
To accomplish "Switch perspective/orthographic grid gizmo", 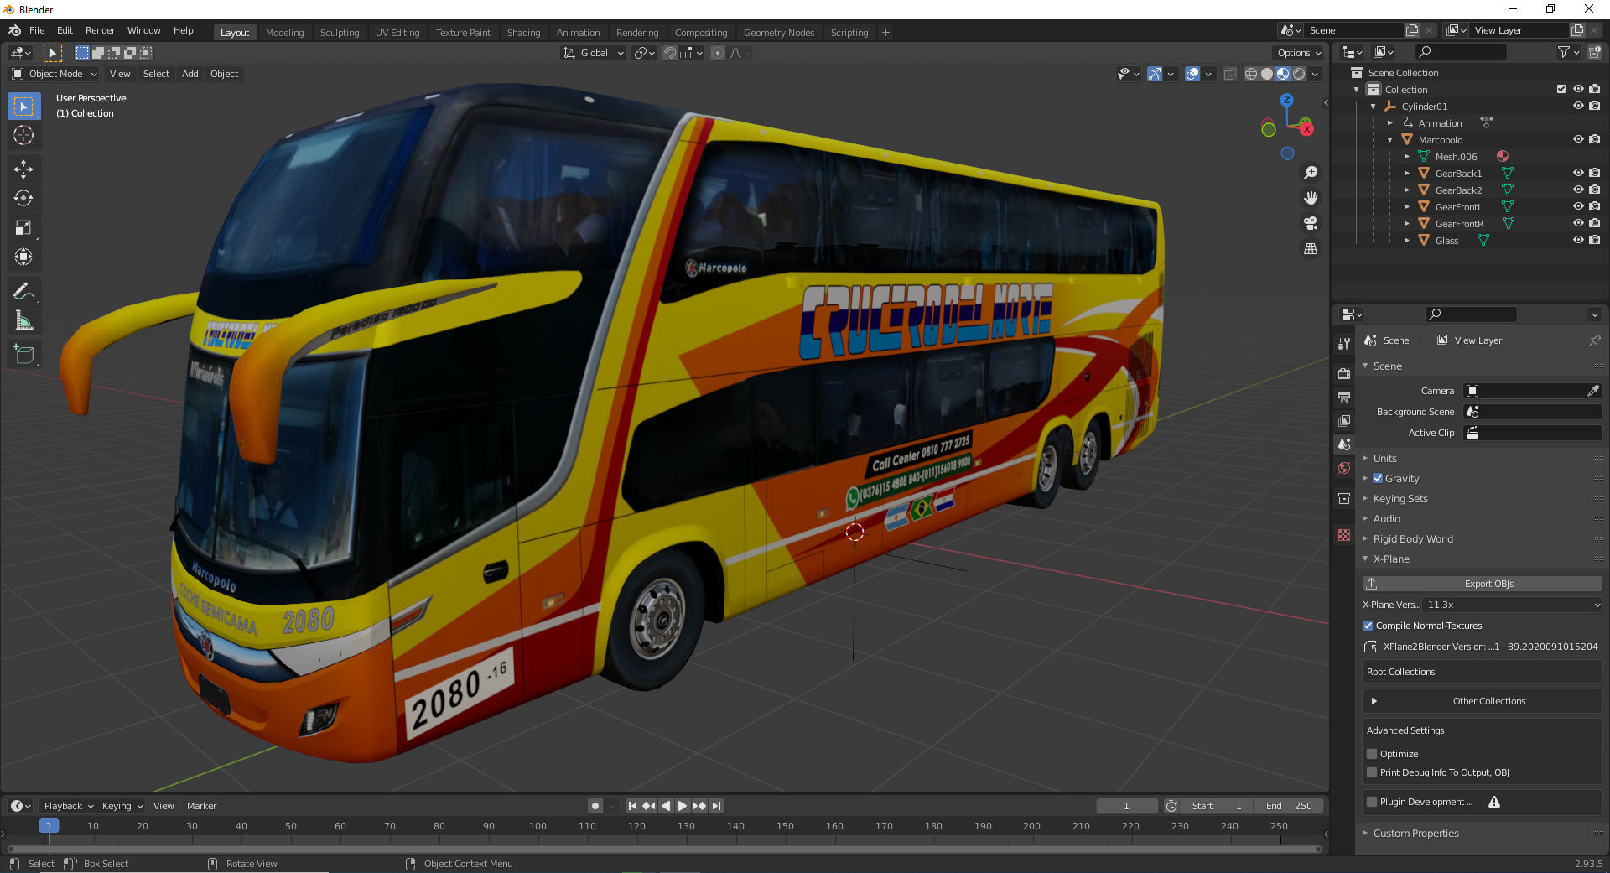I will 1311,249.
